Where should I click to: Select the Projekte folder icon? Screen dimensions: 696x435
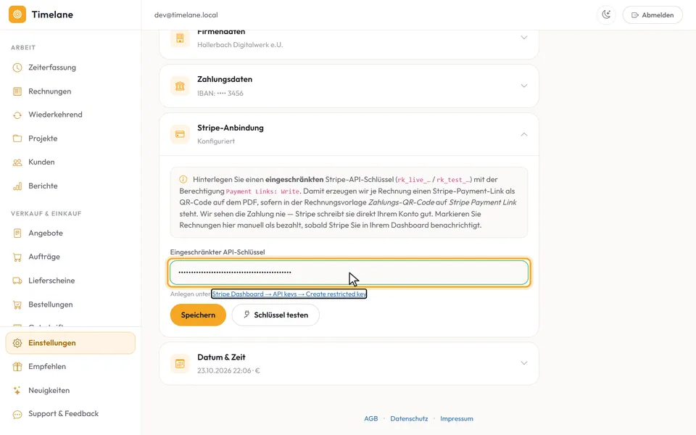point(17,138)
